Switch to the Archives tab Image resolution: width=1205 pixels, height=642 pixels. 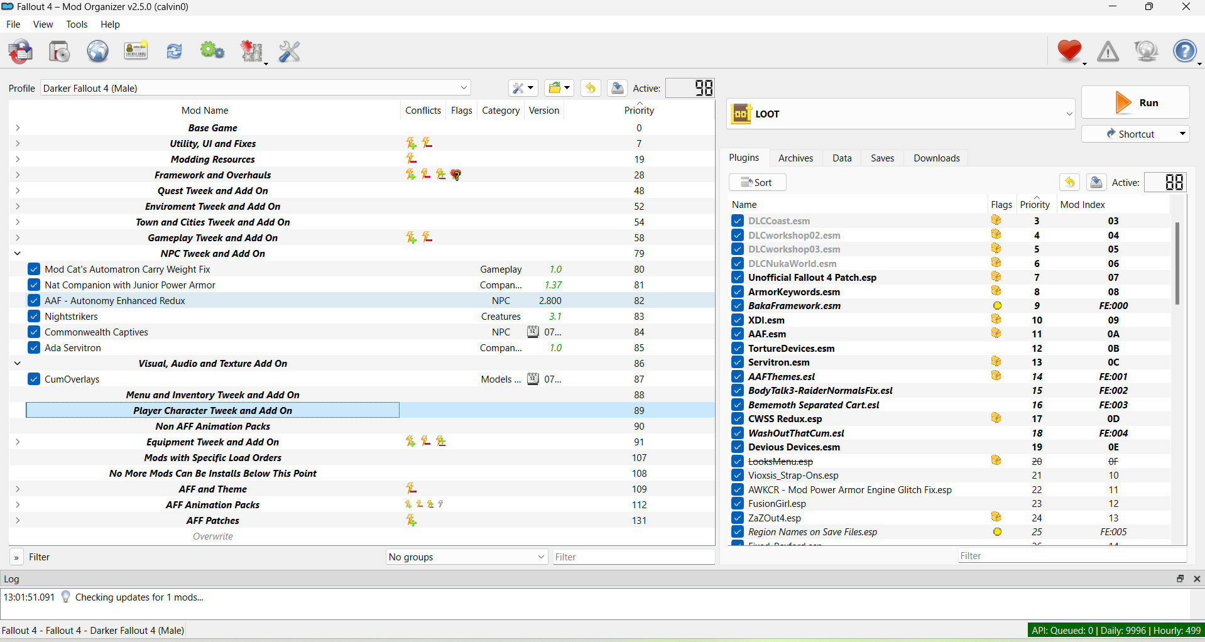tap(795, 158)
